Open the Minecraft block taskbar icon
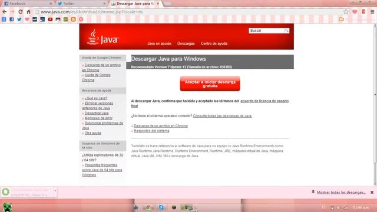 [x=174, y=207]
